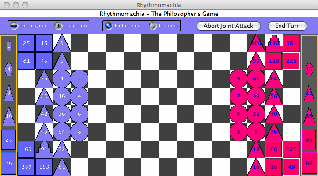Pick the pink triangle piece 64
Image resolution: width=318 pixels, height=176 pixels.
(x=274, y=79)
